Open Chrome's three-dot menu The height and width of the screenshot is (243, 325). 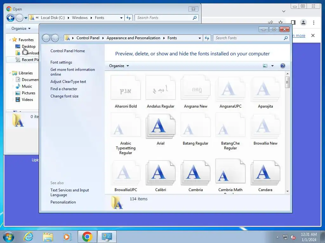[x=314, y=22]
